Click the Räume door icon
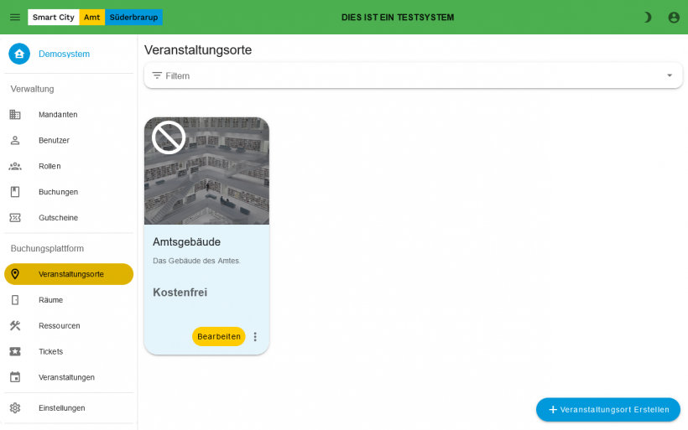 [x=15, y=300]
